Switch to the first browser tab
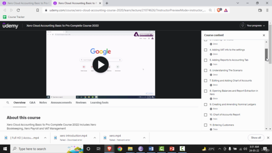Image resolution: width=272 pixels, height=153 pixels. [x=26, y=3]
